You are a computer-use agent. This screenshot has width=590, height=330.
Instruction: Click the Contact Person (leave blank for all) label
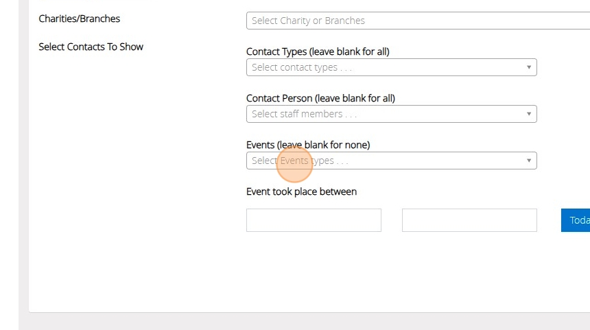[x=320, y=98]
